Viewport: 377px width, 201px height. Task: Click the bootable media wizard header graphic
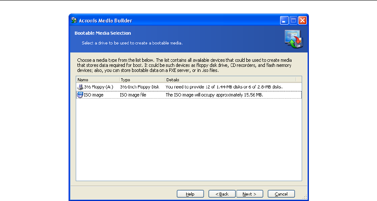(x=294, y=39)
